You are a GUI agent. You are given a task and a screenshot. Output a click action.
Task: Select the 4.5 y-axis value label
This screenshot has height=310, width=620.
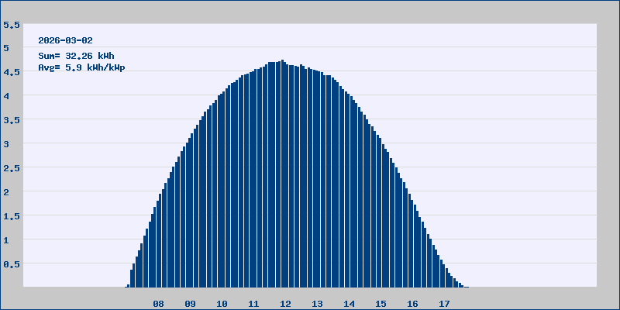12,72
